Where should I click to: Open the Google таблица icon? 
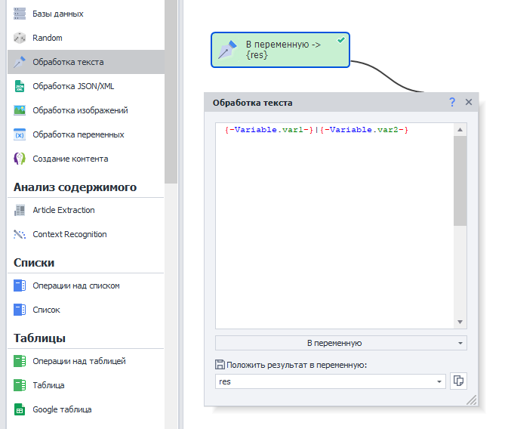(20, 409)
